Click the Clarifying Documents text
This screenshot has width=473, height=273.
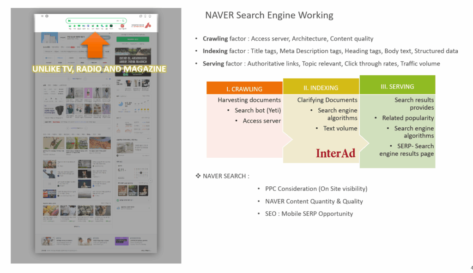[327, 100]
